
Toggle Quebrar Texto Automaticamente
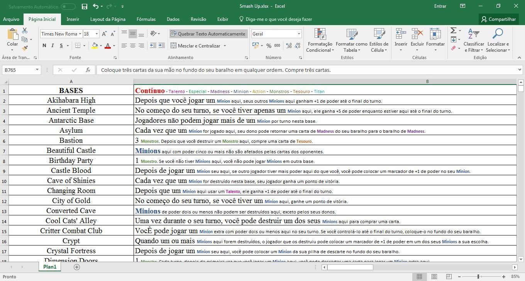pos(208,34)
